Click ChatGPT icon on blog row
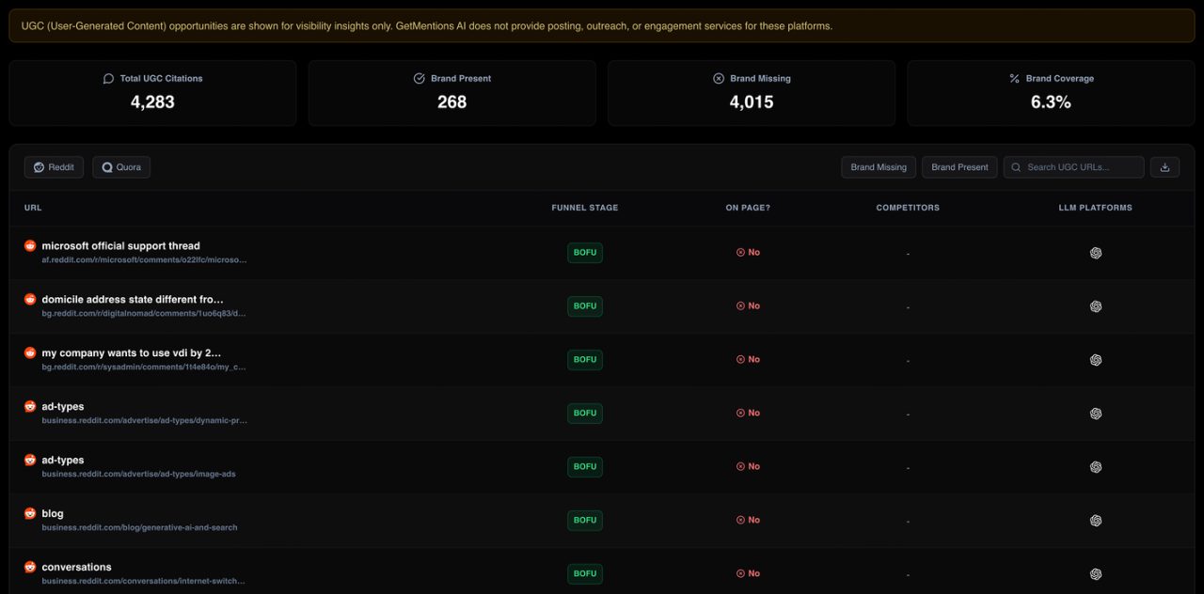 click(x=1096, y=521)
